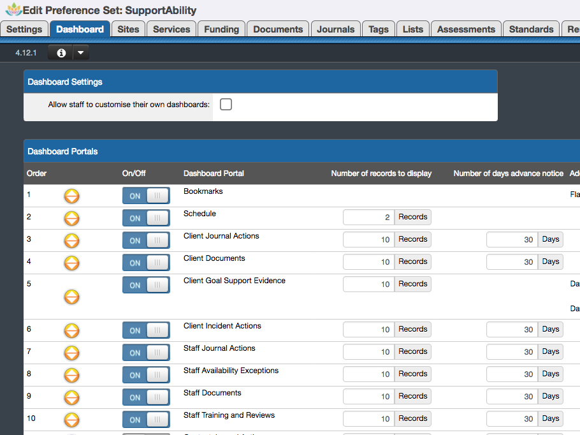
Task: Click the reorder icon for the Schedule portal
Action: pos(71,218)
